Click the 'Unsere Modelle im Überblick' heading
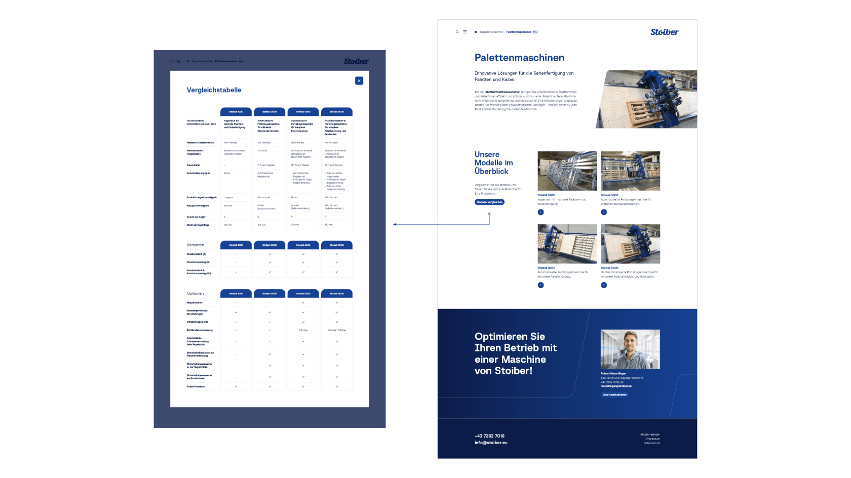The image size is (851, 478). pyautogui.click(x=494, y=163)
